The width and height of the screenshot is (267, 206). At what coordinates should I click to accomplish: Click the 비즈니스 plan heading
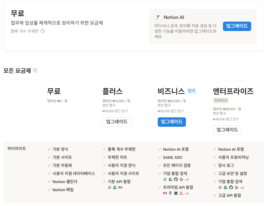[x=171, y=91]
